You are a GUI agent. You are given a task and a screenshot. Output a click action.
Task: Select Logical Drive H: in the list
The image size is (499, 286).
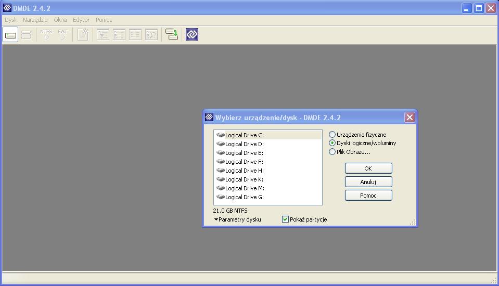click(x=268, y=171)
